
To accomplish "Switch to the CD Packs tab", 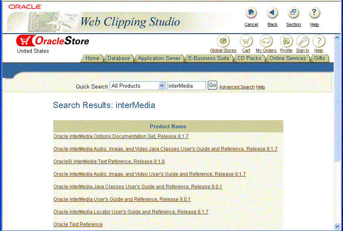I will click(249, 58).
